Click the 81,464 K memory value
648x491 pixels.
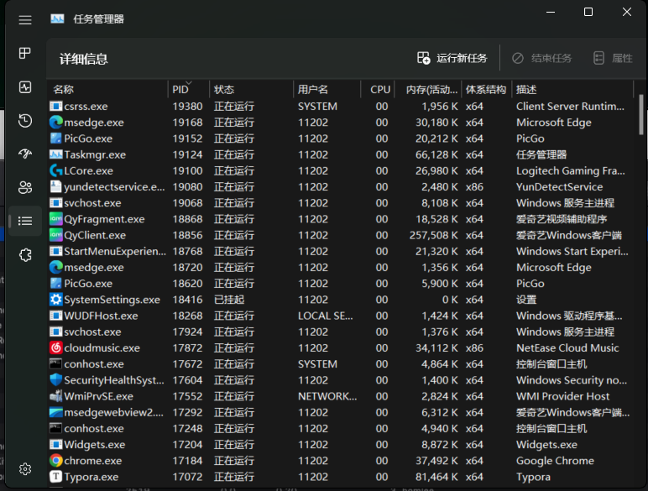pyautogui.click(x=436, y=477)
